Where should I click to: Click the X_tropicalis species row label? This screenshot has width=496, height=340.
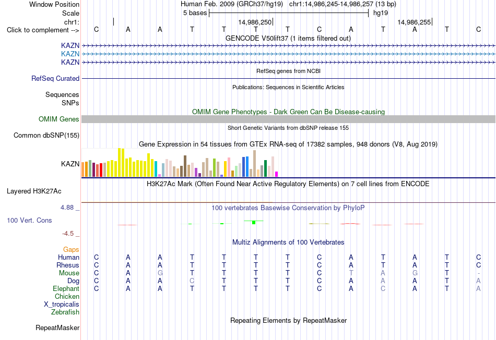(62, 305)
